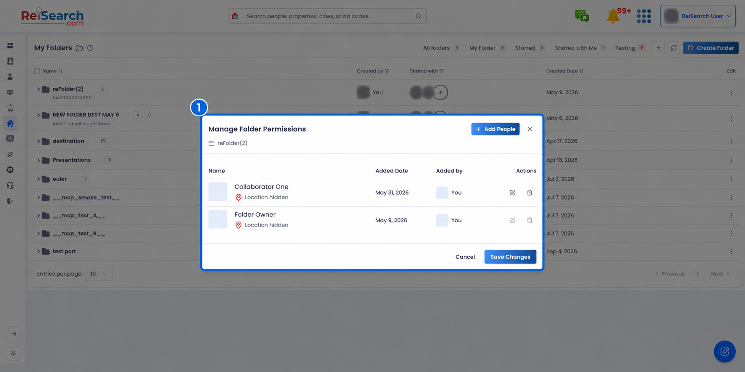Switch to Shared with Me tab
The height and width of the screenshot is (372, 745).
[x=580, y=48]
